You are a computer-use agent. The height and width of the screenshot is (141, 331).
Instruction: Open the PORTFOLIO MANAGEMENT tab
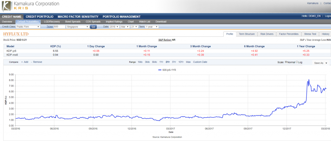122,17
